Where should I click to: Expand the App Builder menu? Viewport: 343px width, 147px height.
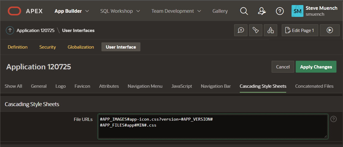(x=72, y=11)
